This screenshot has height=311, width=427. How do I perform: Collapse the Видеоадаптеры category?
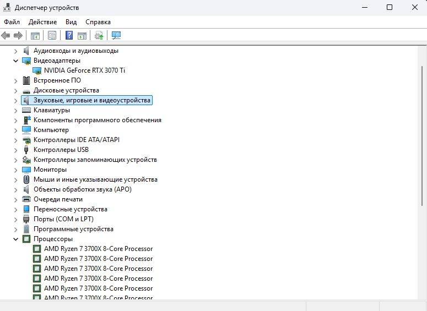tap(15, 61)
